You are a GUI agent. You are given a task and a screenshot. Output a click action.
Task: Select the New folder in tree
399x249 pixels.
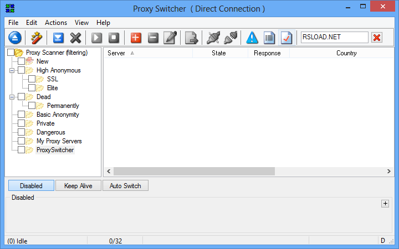(43, 61)
